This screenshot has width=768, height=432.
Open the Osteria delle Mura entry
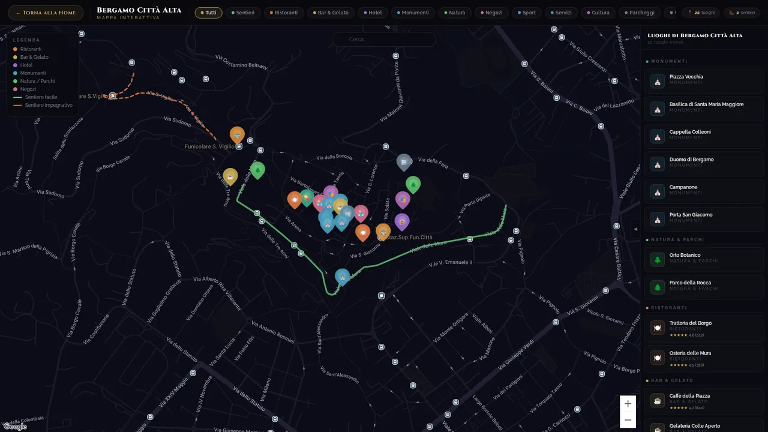pyautogui.click(x=704, y=358)
